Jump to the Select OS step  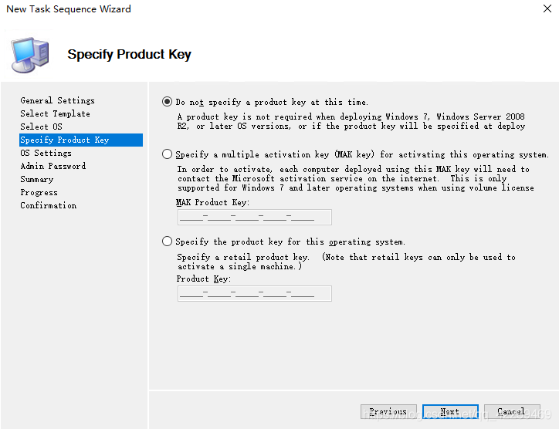pos(41,127)
